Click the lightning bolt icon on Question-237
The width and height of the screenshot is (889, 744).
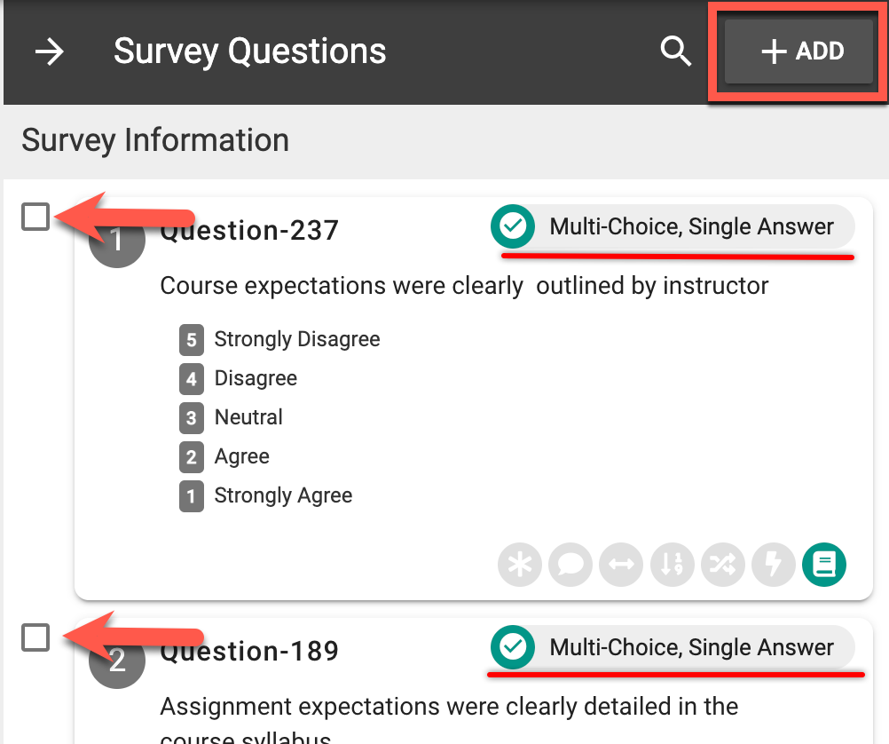tap(774, 566)
